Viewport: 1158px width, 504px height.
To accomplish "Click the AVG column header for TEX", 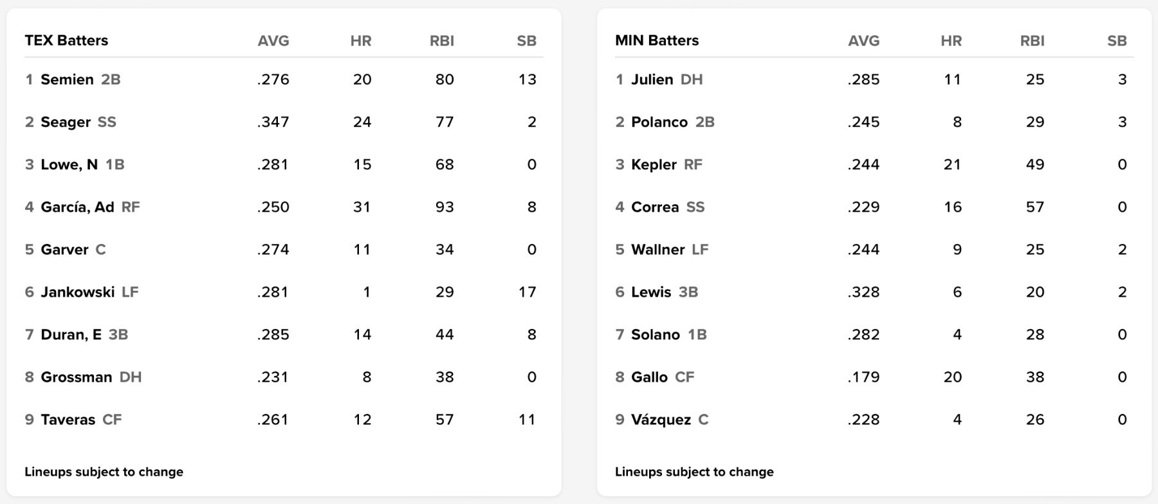I will click(x=273, y=41).
